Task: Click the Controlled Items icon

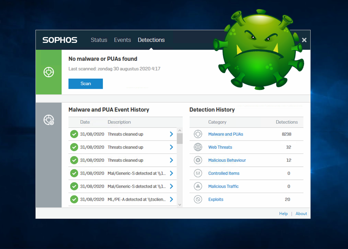Action: (198, 173)
